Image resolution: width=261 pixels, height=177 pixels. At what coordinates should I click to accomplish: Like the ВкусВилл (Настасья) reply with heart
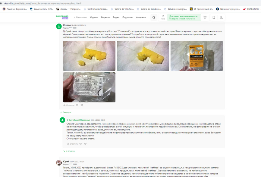pos(81,144)
